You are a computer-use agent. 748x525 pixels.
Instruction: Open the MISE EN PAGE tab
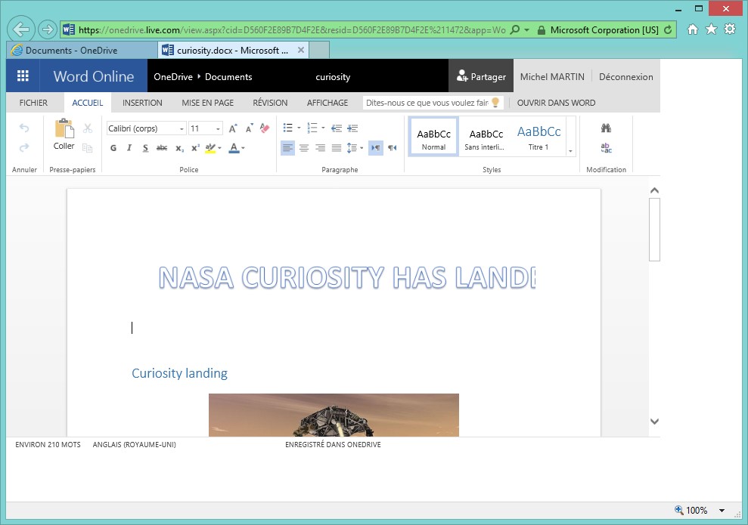coord(207,103)
